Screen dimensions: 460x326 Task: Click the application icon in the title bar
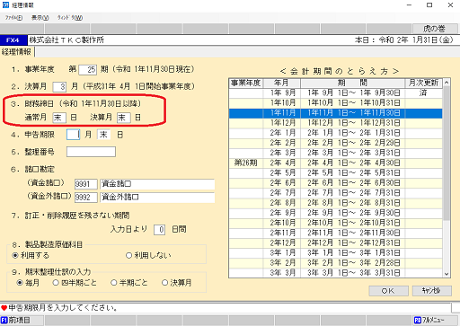5,5
